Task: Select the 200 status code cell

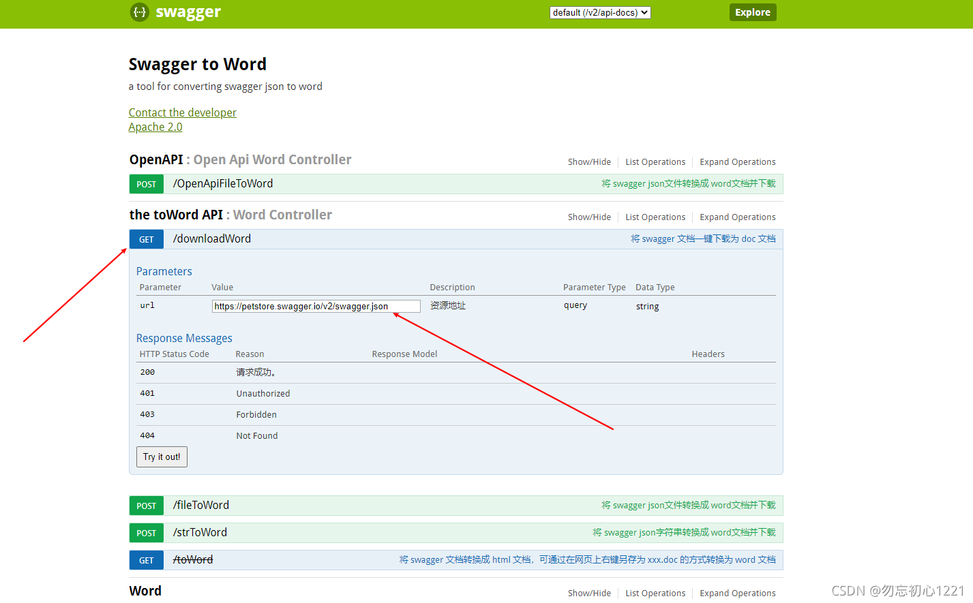Action: click(147, 372)
